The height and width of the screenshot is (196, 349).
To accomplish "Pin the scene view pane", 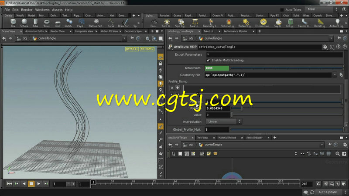I will [x=132, y=38].
